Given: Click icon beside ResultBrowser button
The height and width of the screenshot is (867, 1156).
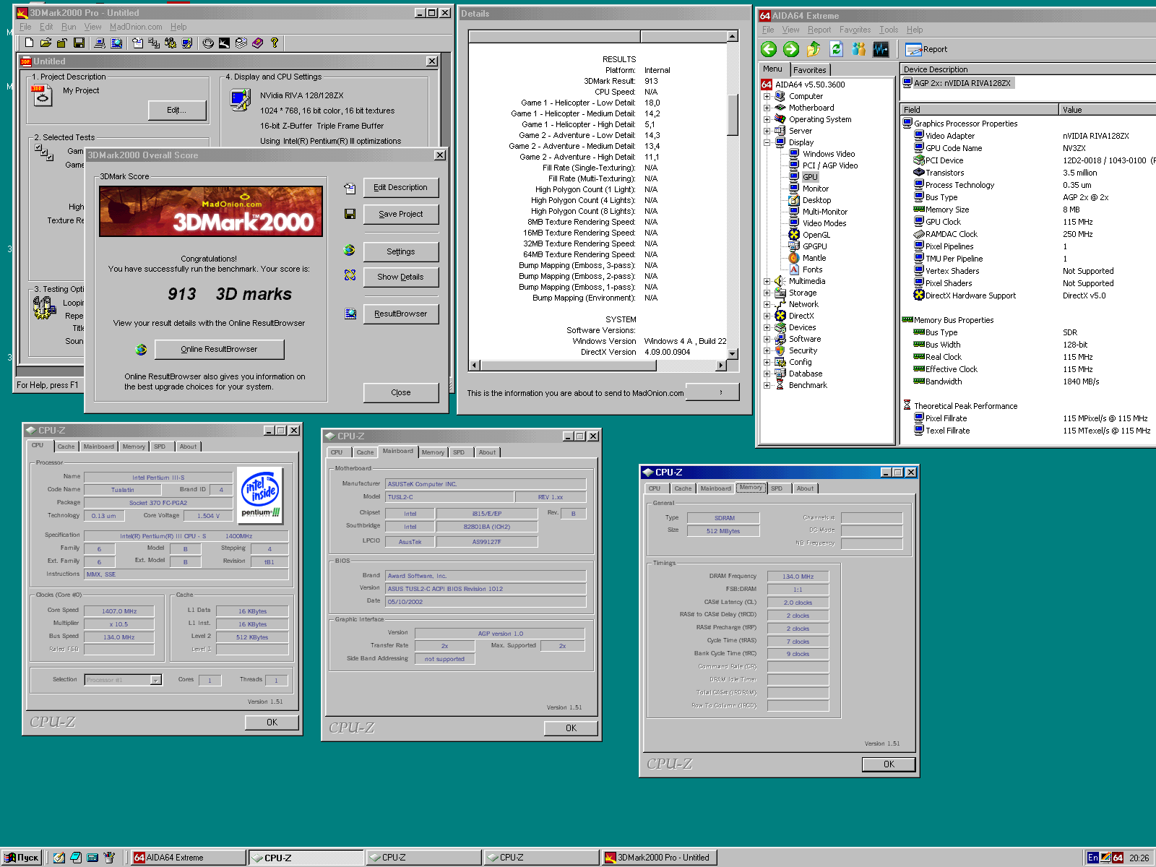Looking at the screenshot, I should (350, 314).
